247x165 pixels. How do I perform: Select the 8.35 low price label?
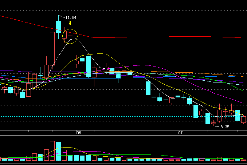[x=225, y=127]
